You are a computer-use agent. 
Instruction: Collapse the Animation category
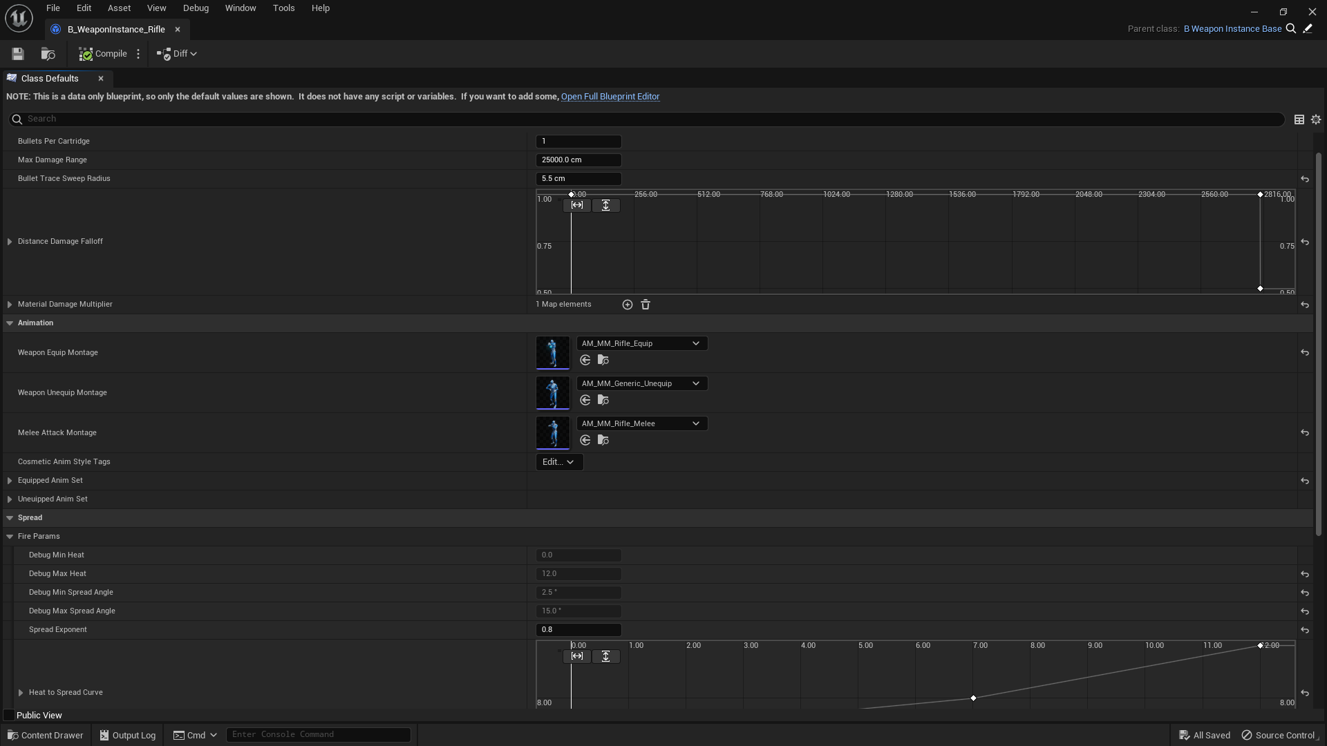tap(10, 323)
